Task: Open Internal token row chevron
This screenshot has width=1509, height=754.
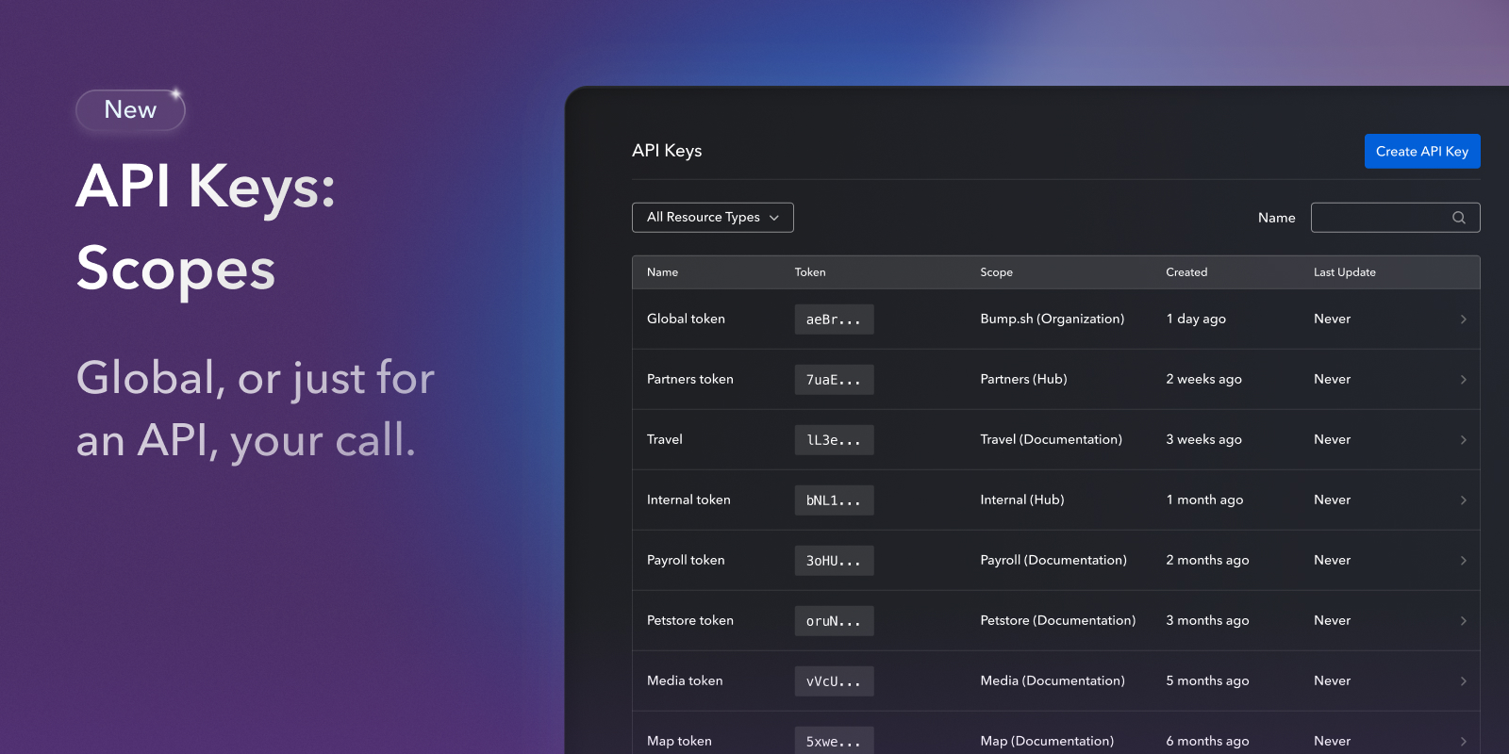Action: (1464, 500)
